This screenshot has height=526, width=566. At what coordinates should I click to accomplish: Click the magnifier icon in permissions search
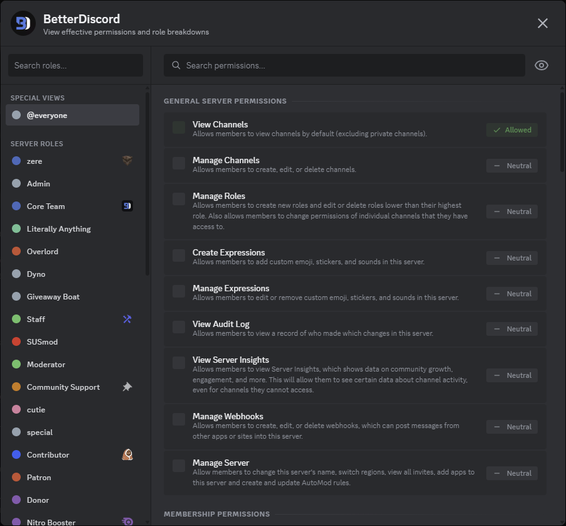[176, 65]
